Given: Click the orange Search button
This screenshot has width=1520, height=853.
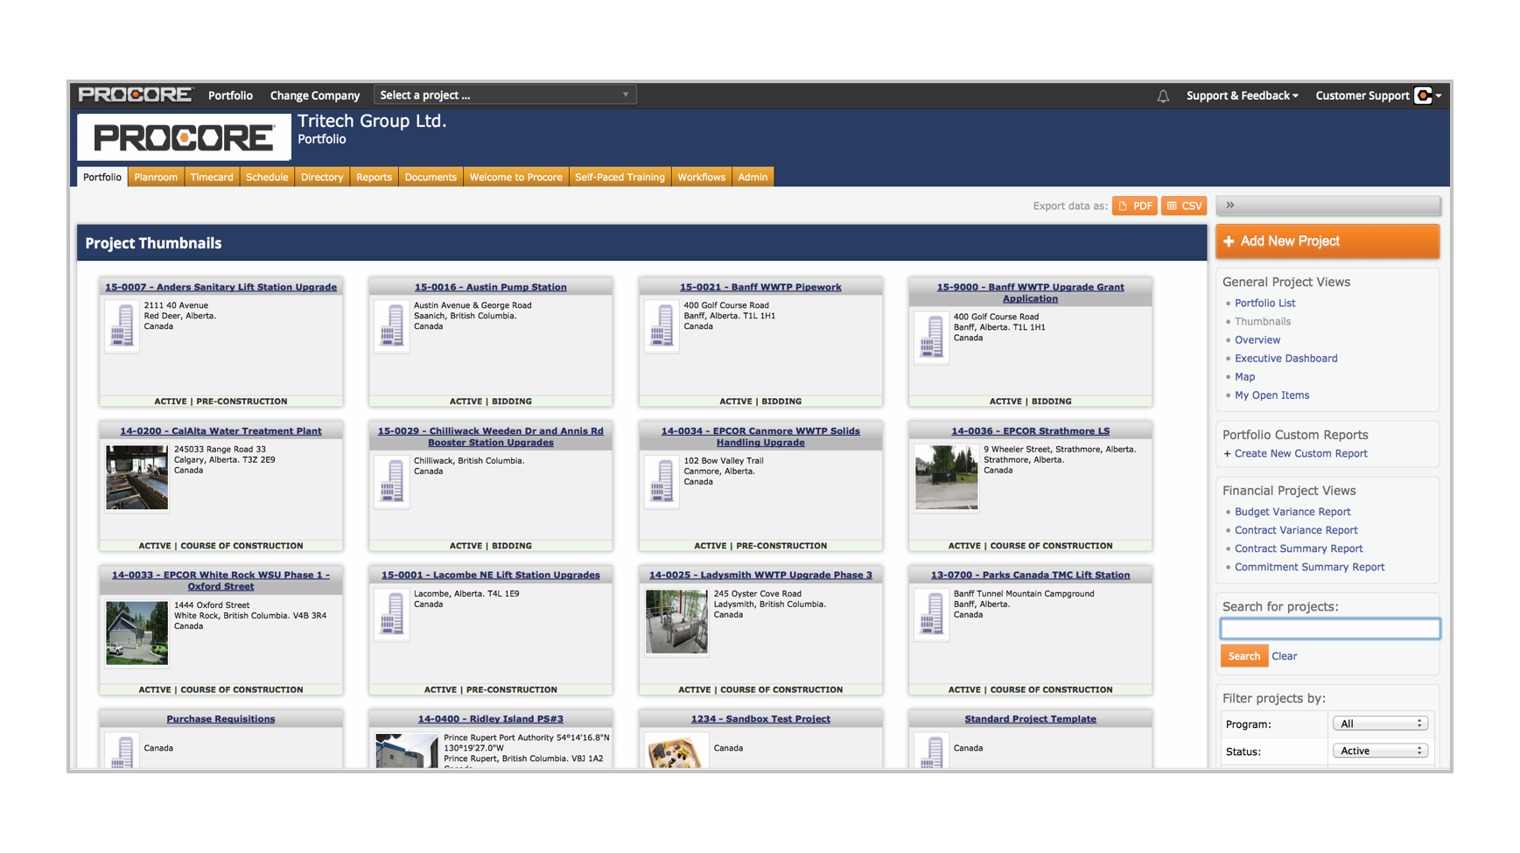Looking at the screenshot, I should click(1243, 655).
